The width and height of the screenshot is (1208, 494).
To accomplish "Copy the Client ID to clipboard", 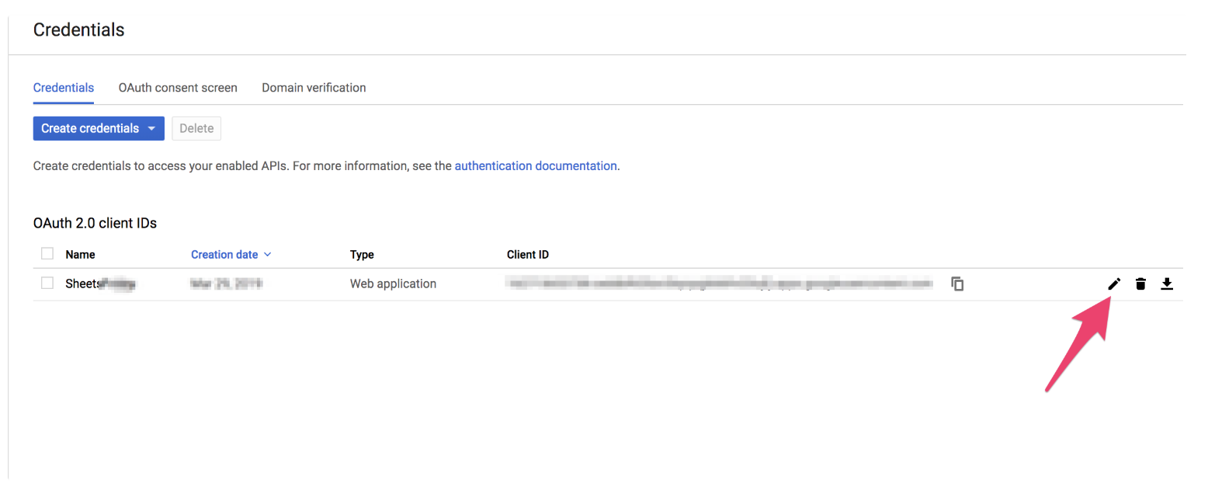I will 957,284.
